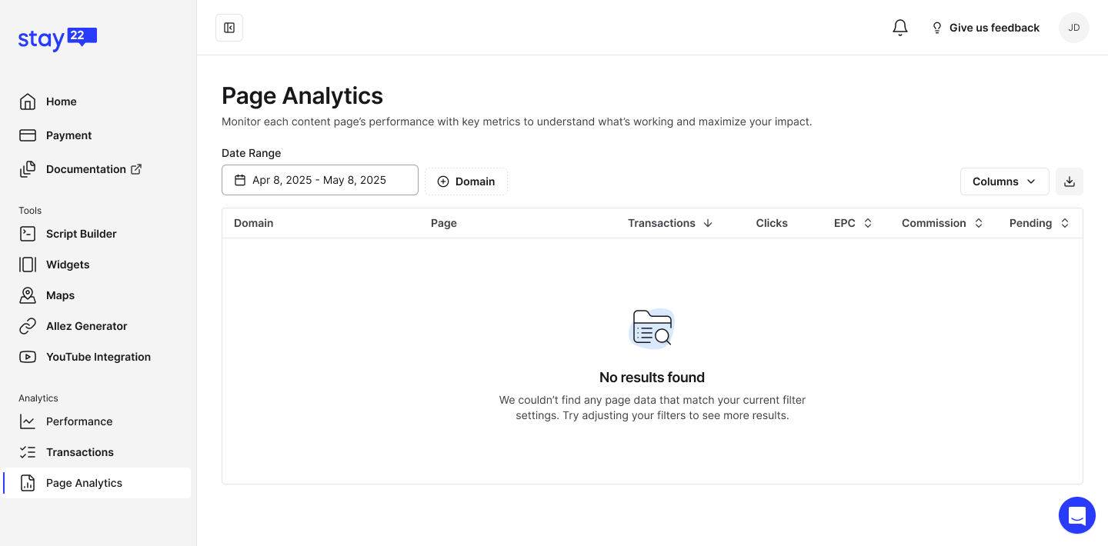Open the date range picker

tap(319, 180)
